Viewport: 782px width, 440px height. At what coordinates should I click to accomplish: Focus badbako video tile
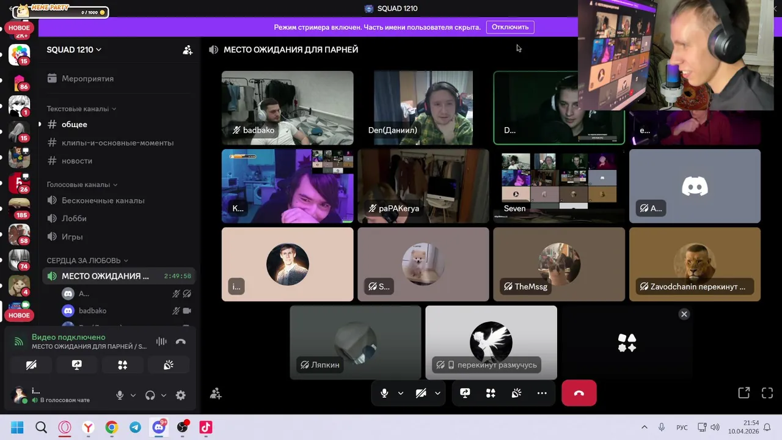[x=287, y=108]
